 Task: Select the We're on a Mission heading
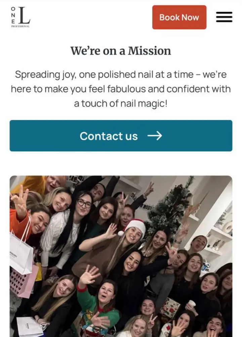(x=121, y=51)
